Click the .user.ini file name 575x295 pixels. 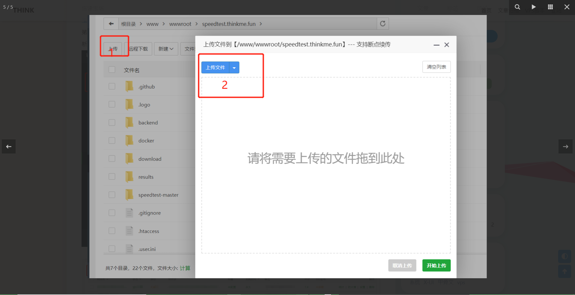click(147, 249)
